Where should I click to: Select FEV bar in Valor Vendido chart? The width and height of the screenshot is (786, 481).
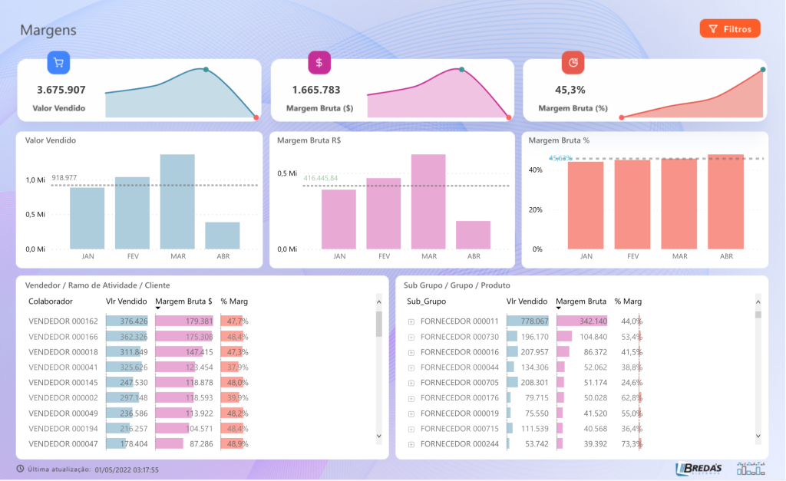click(132, 213)
